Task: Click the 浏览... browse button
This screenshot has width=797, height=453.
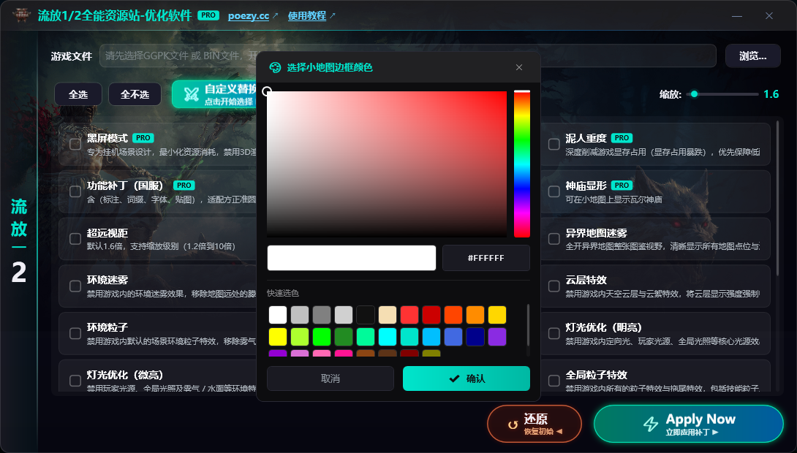Action: (753, 56)
